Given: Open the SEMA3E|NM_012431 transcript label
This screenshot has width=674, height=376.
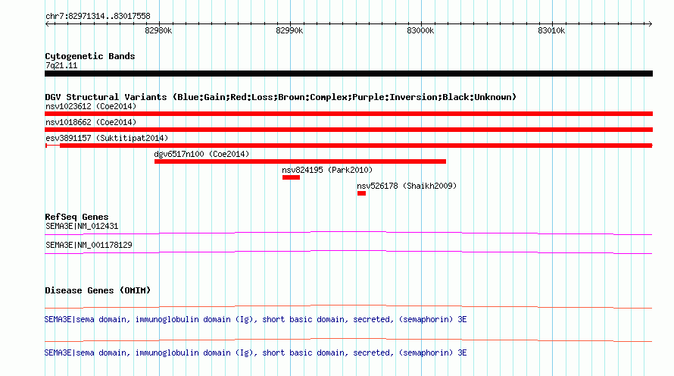Looking at the screenshot, I should [x=82, y=226].
